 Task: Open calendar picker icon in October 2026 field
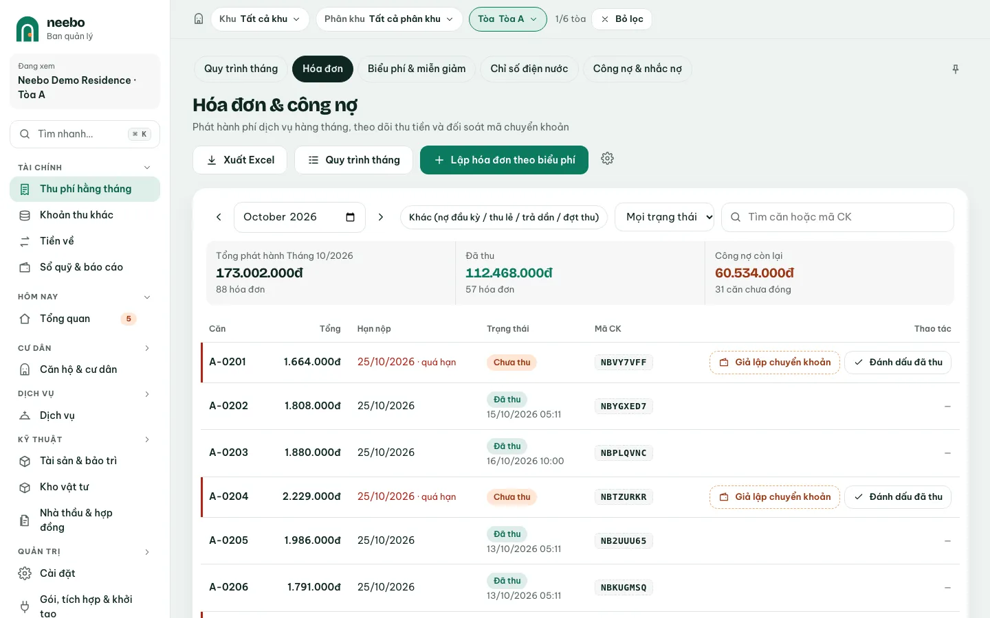point(351,217)
